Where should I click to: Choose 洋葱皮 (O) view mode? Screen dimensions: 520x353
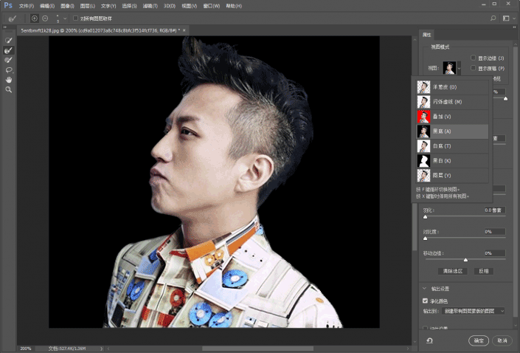click(x=452, y=87)
